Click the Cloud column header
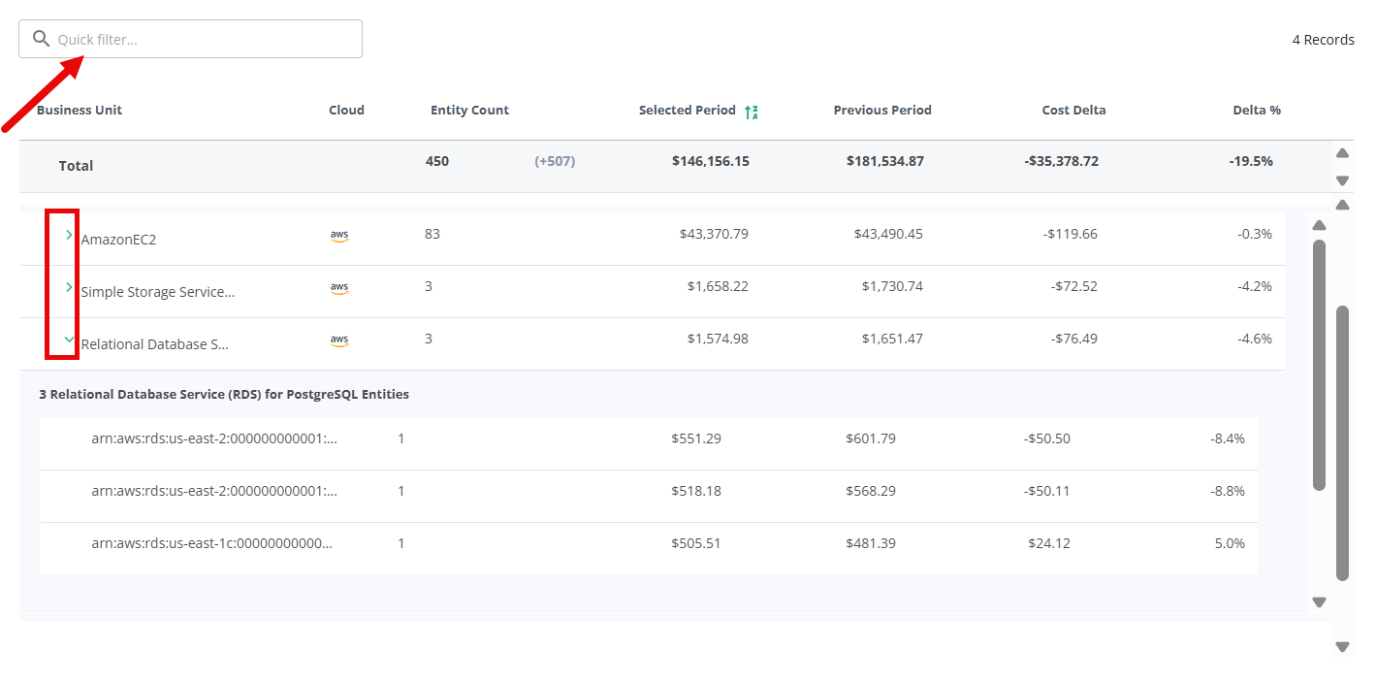 [x=346, y=111]
